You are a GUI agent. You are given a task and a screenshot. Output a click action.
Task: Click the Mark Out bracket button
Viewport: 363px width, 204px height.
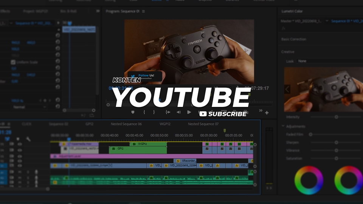click(x=154, y=112)
